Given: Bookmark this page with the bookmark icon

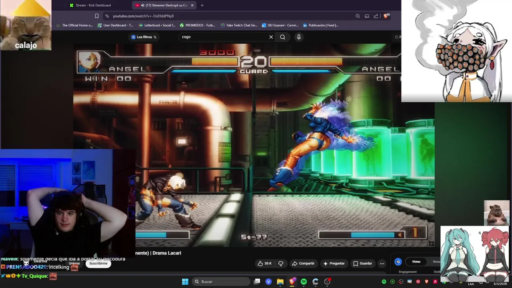Looking at the screenshot, I should 97,16.
